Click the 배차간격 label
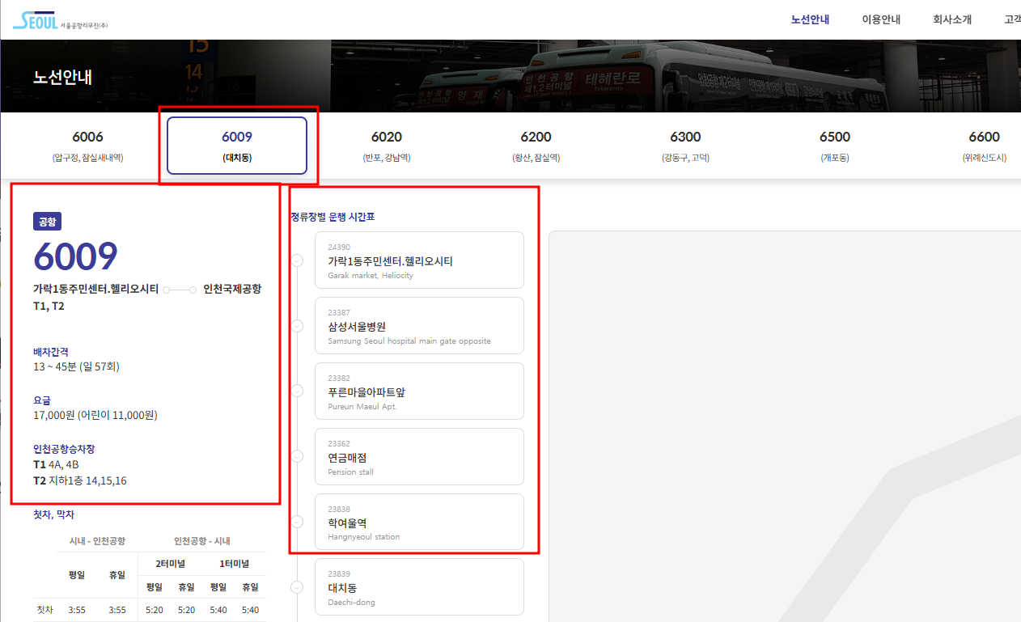Viewport: 1021px width, 622px height. point(51,352)
